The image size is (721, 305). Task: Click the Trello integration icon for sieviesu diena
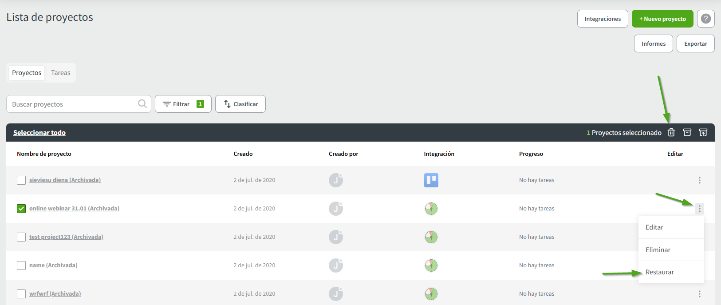click(431, 180)
